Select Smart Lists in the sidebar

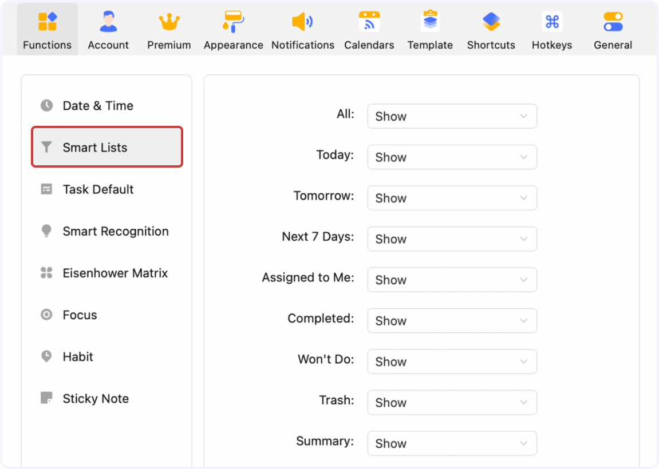point(106,147)
